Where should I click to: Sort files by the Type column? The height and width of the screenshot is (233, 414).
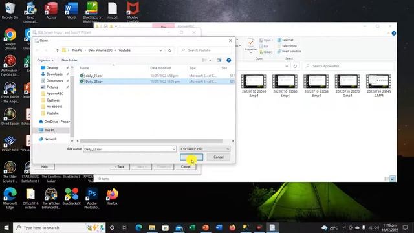click(x=193, y=68)
